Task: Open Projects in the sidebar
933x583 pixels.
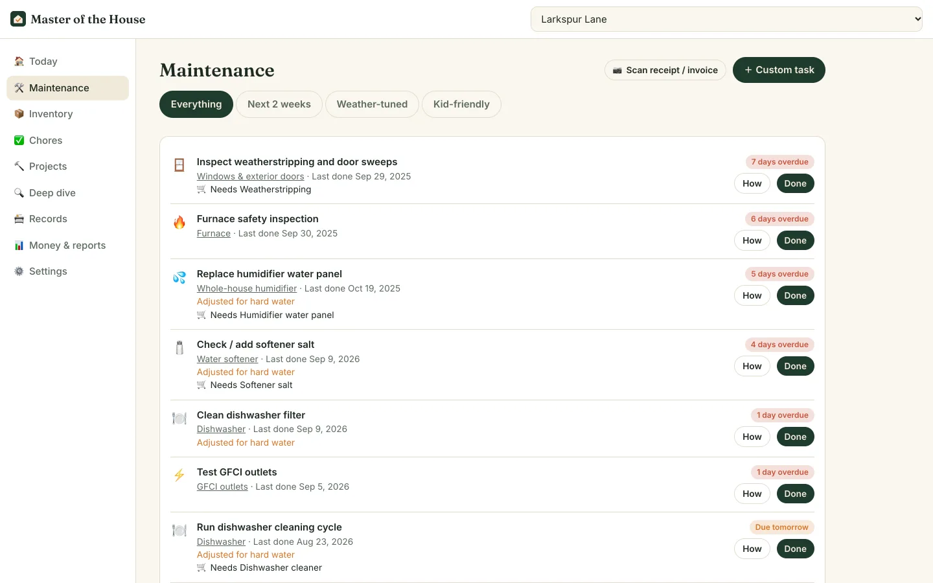Action: pyautogui.click(x=67, y=166)
